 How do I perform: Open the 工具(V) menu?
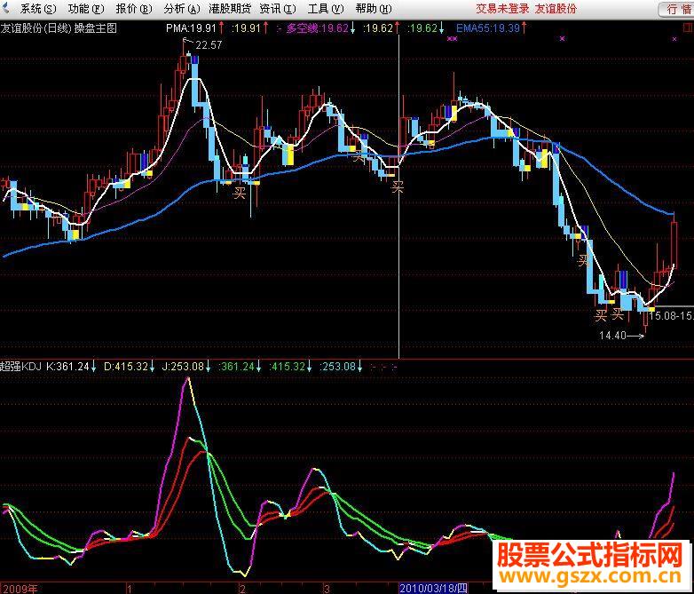point(326,9)
